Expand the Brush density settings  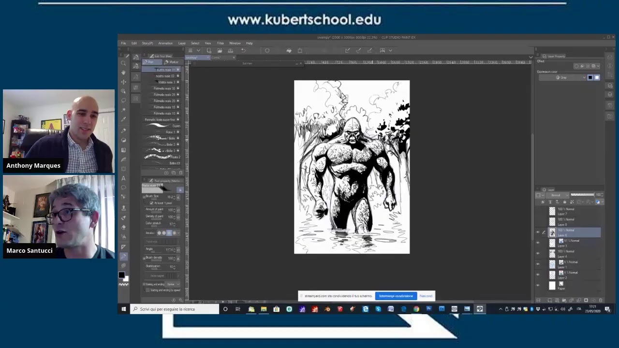point(144,259)
